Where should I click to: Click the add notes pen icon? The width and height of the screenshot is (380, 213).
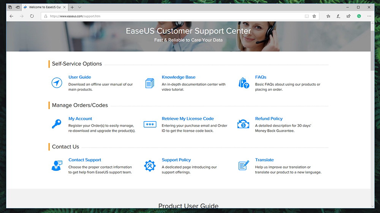338,16
